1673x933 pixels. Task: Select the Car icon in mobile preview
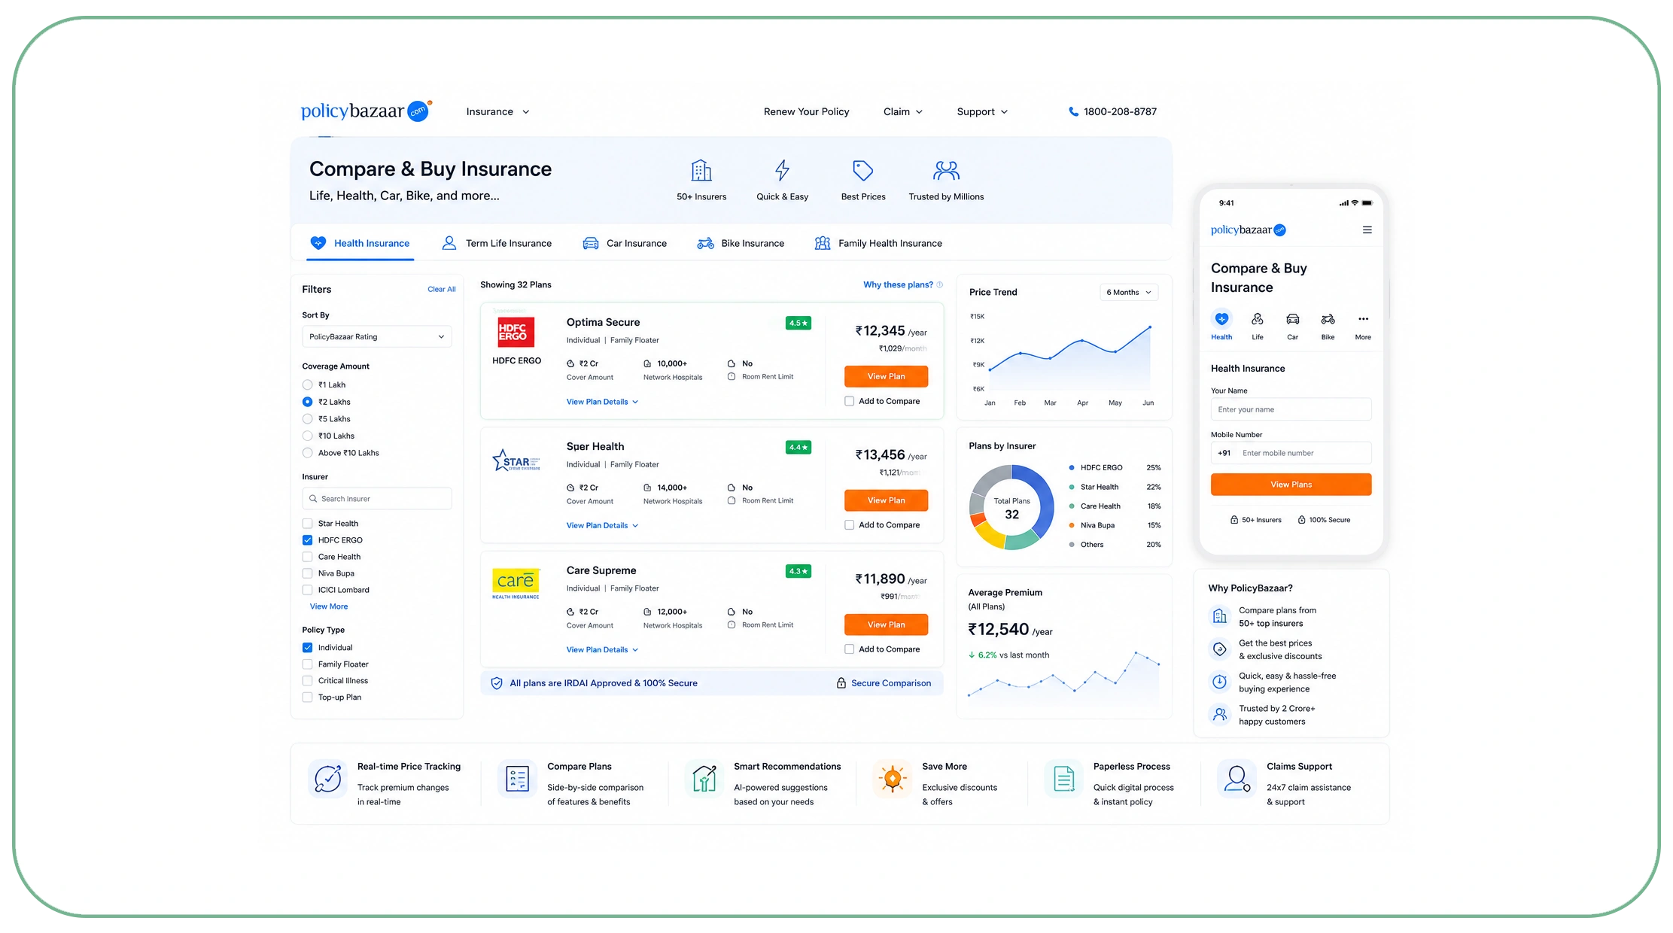1292,319
